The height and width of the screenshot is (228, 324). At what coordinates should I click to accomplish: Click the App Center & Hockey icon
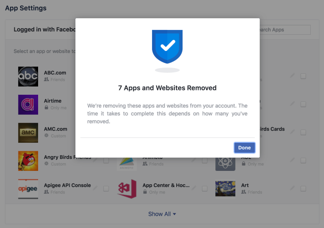pyautogui.click(x=127, y=188)
